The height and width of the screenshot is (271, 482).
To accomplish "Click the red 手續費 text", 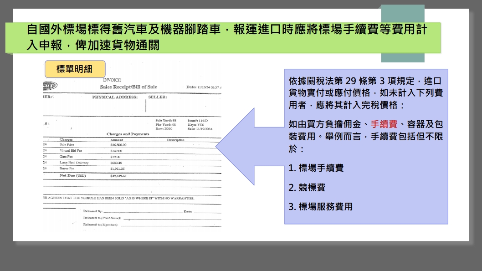I will [384, 124].
